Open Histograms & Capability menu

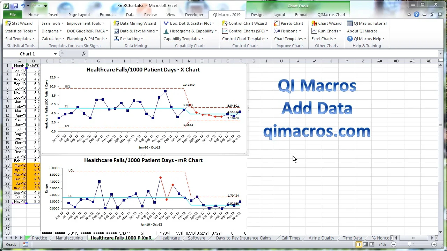point(190,31)
